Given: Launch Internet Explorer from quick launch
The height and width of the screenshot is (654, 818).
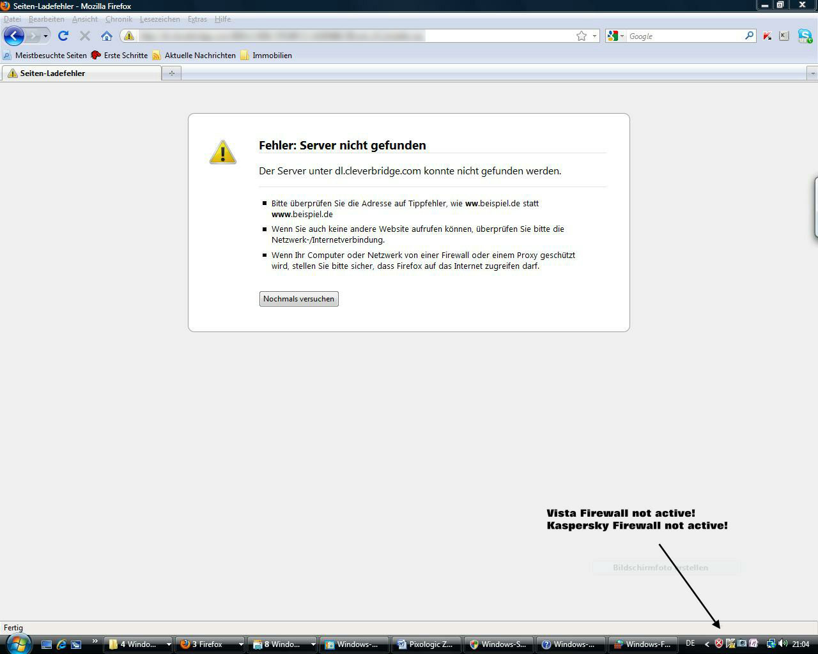Looking at the screenshot, I should coord(61,644).
